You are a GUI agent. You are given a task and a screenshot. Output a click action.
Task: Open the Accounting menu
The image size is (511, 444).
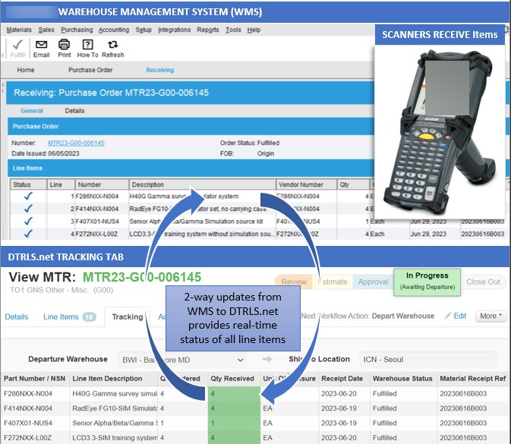pyautogui.click(x=114, y=30)
